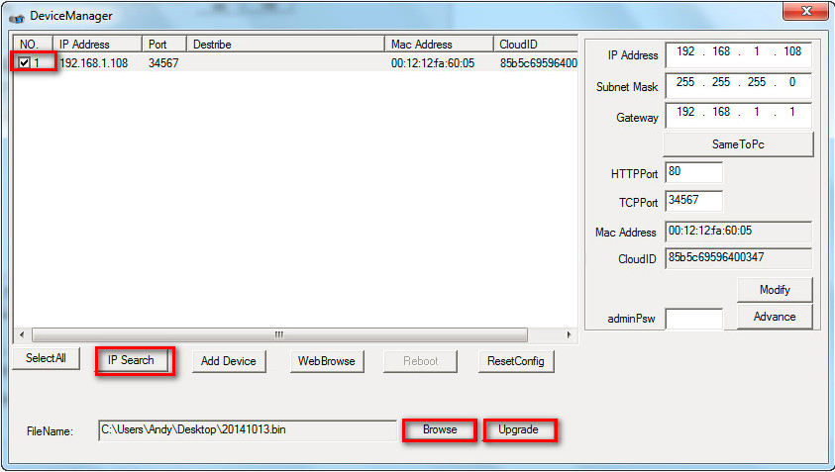Screen dimensions: 835x472
Task: Click the horizontal scrollbar right arrow
Action: [569, 334]
